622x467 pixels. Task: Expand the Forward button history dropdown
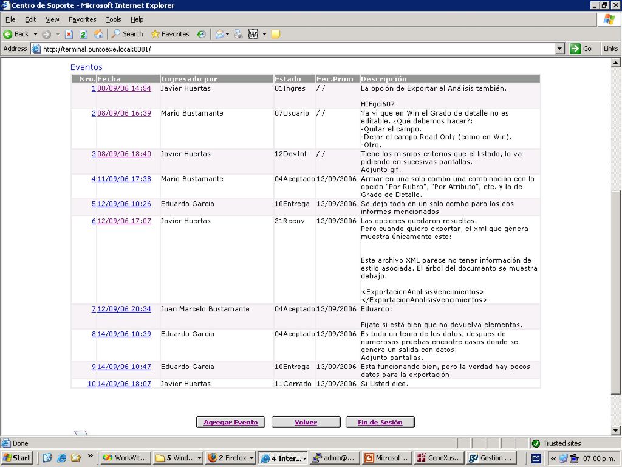click(x=58, y=34)
